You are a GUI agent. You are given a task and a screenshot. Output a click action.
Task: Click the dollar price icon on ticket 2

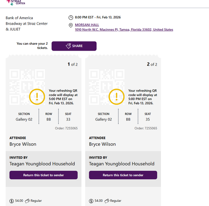pos(91,201)
